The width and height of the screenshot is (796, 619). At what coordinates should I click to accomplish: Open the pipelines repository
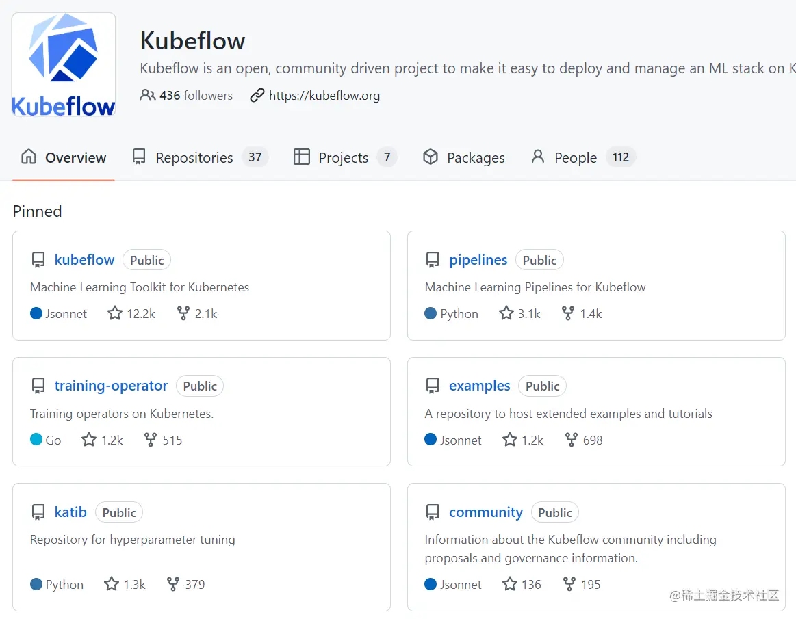(x=478, y=260)
